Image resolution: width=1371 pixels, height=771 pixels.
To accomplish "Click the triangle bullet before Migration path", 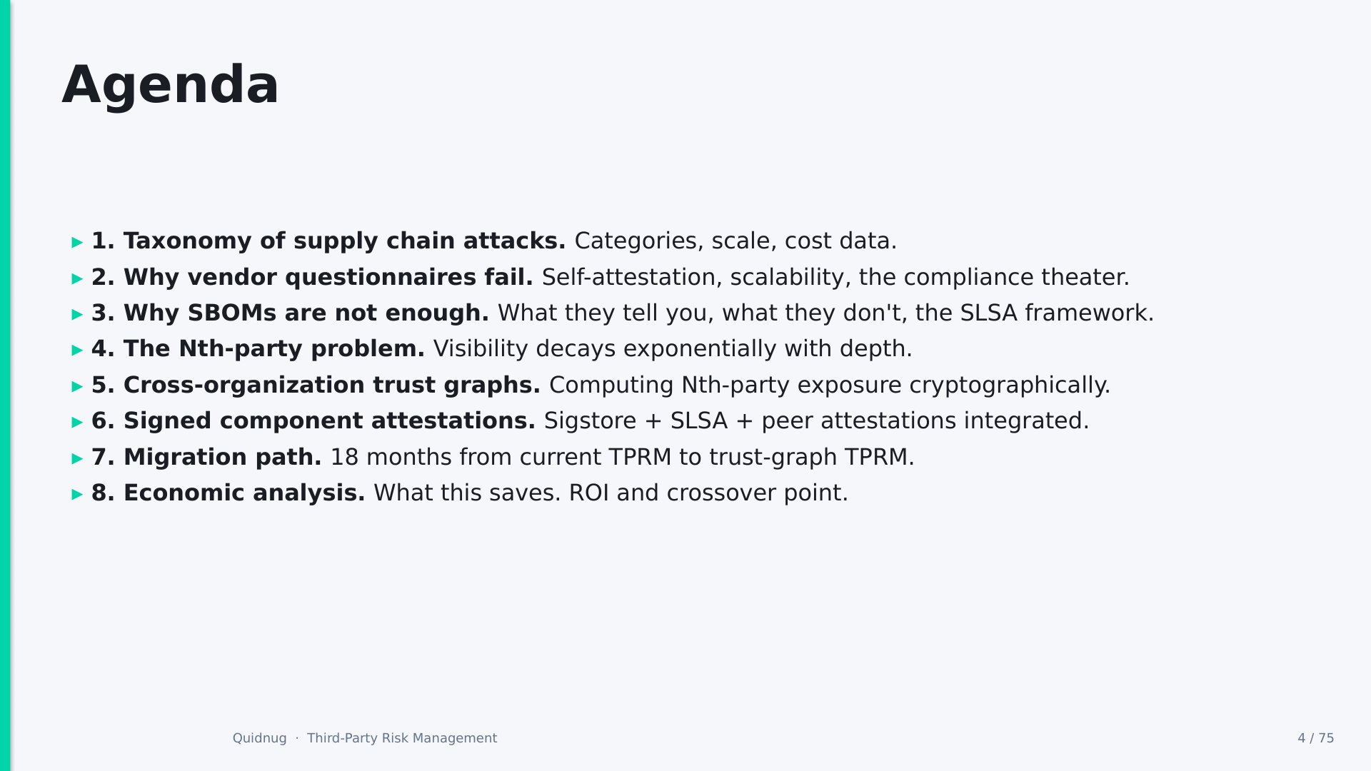I will pos(78,459).
